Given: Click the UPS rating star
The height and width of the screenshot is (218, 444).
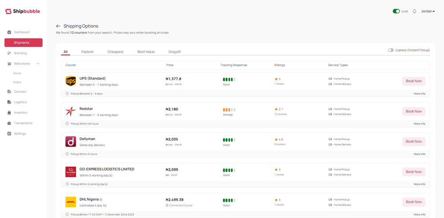Looking at the screenshot, I should 276,79.
